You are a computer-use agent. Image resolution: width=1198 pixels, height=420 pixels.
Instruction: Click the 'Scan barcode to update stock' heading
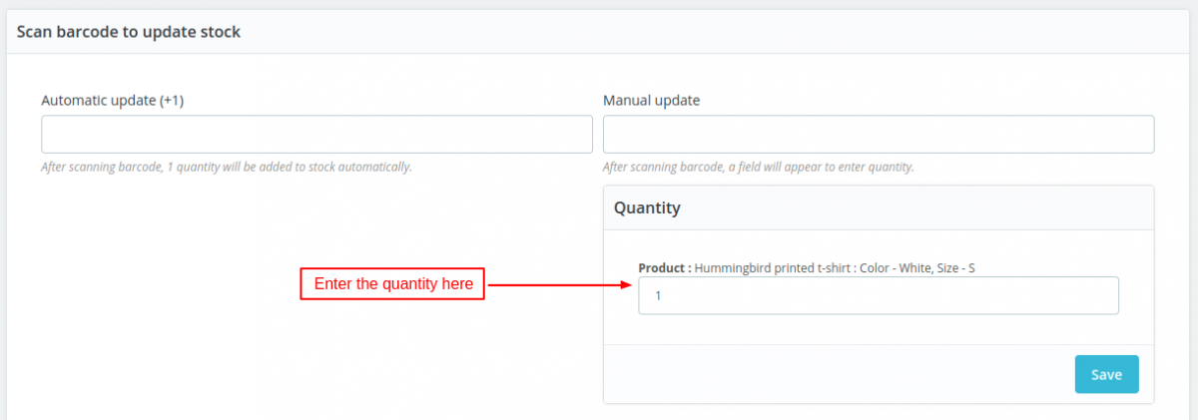click(x=129, y=32)
